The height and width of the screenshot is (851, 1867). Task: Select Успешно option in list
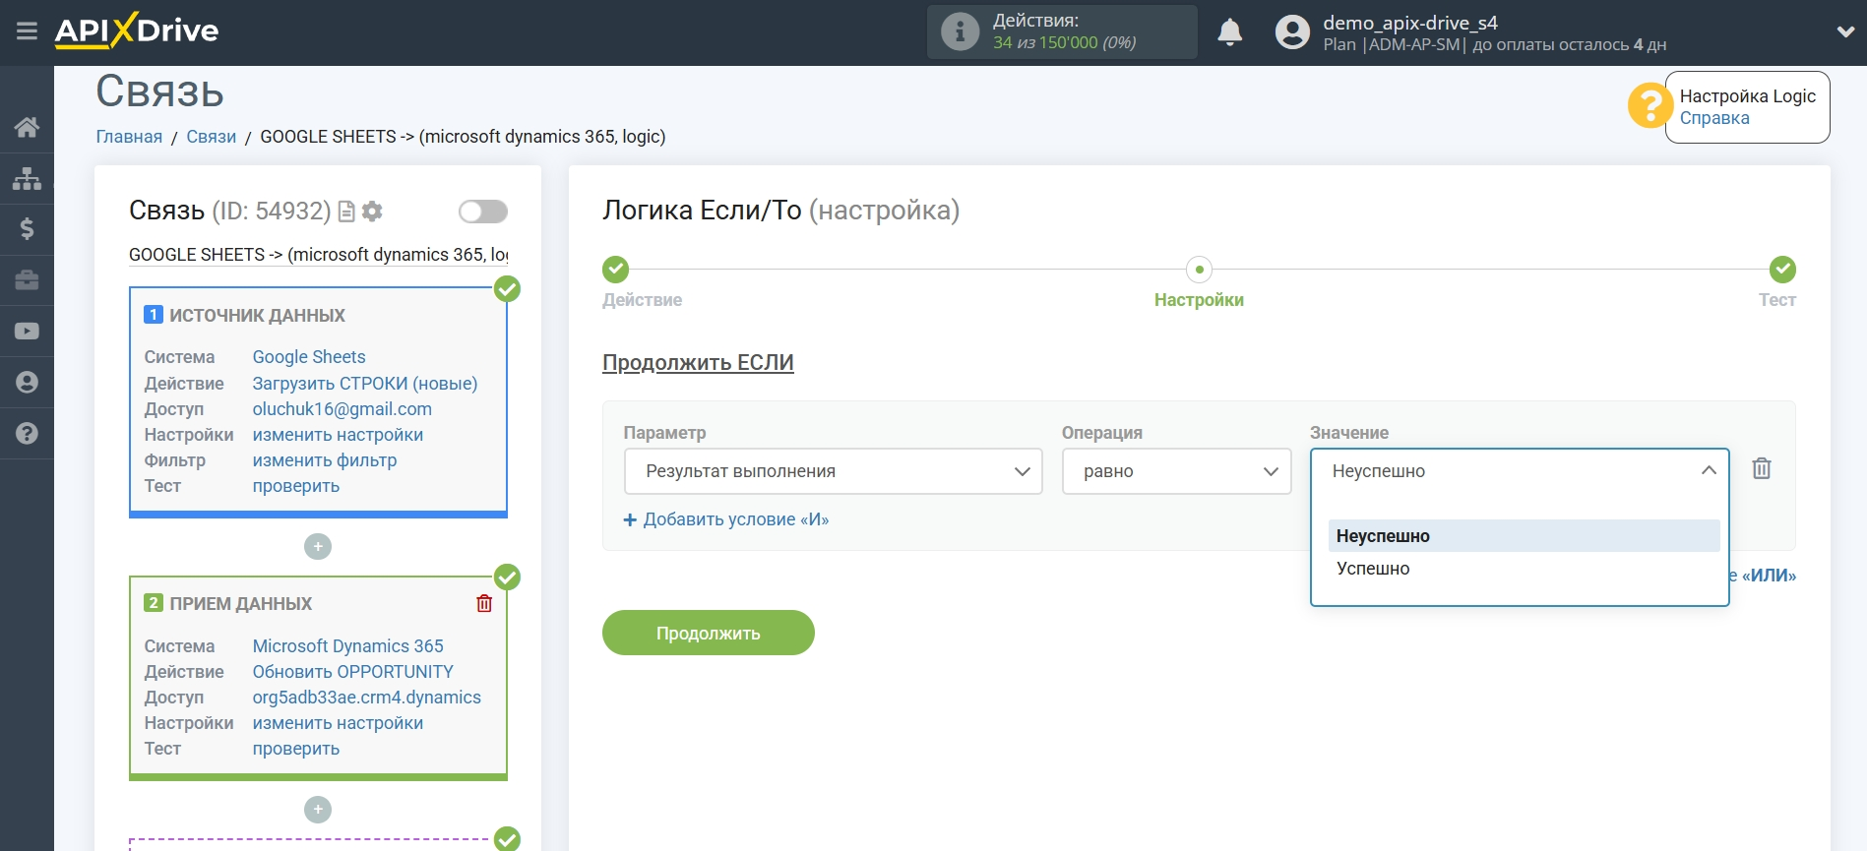(1524, 569)
